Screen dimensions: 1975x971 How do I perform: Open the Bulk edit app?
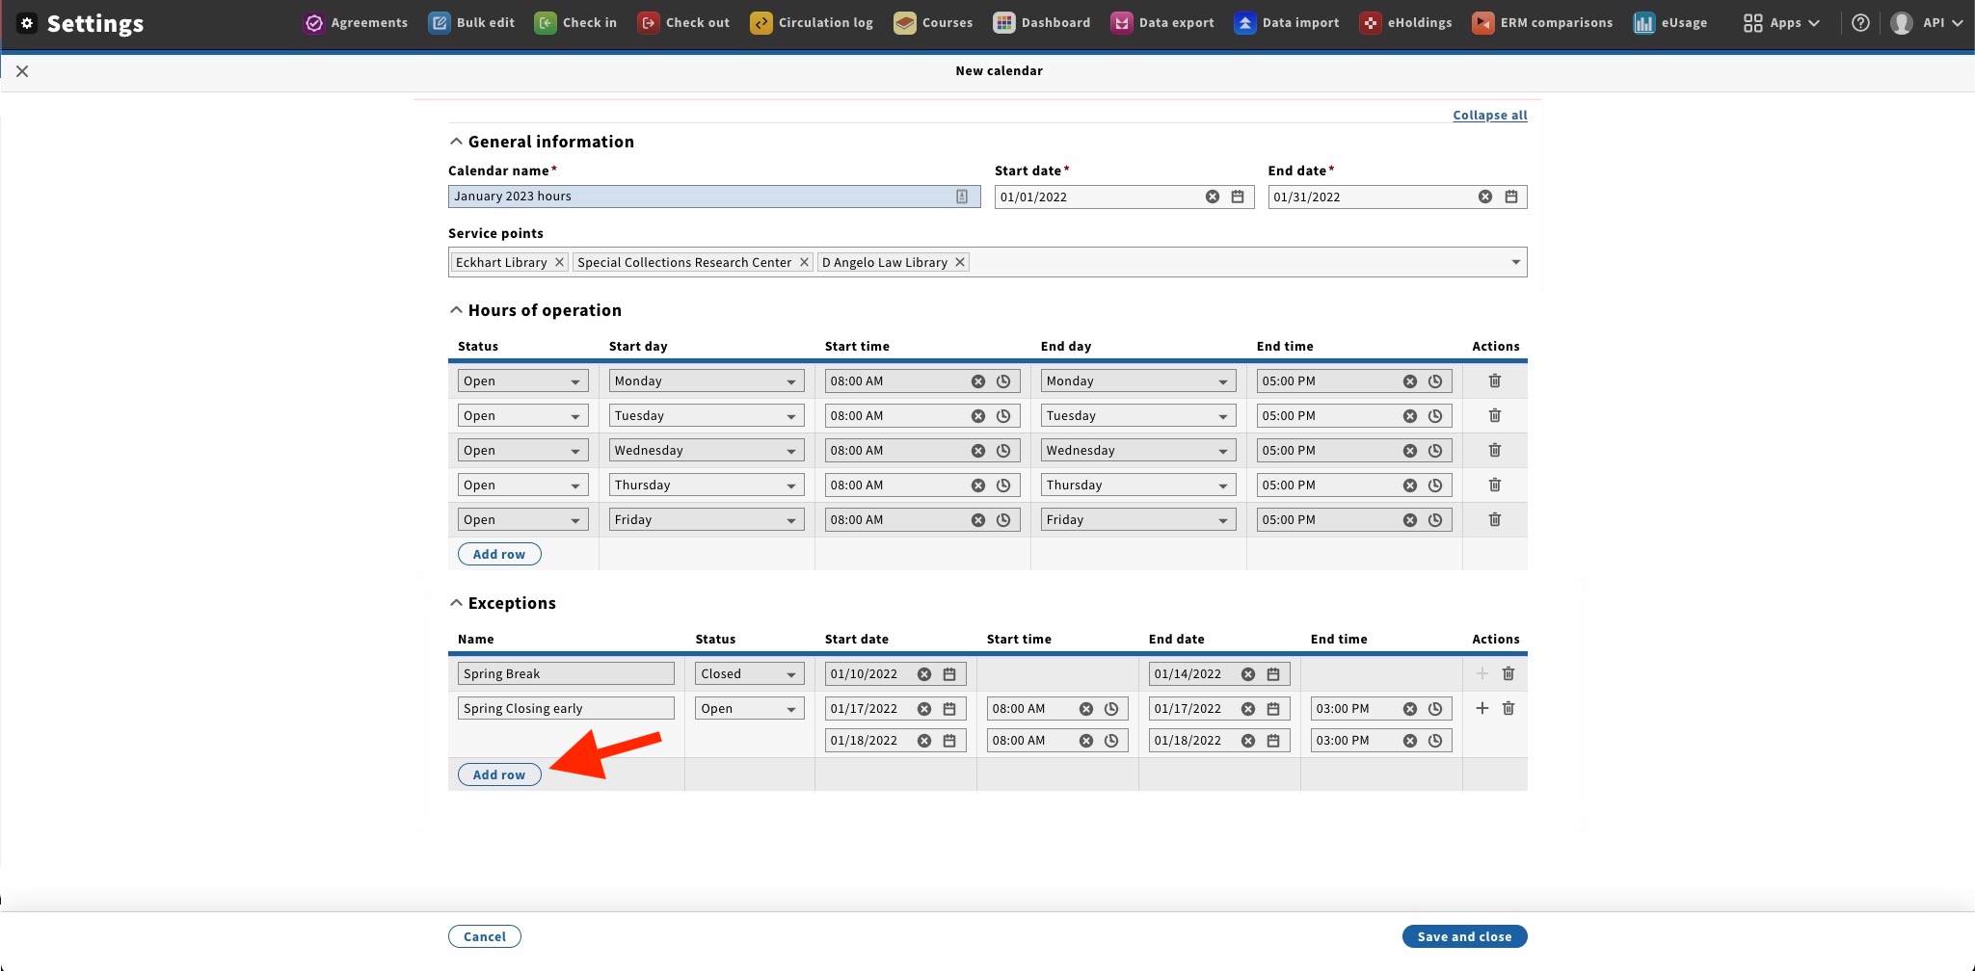[x=472, y=23]
